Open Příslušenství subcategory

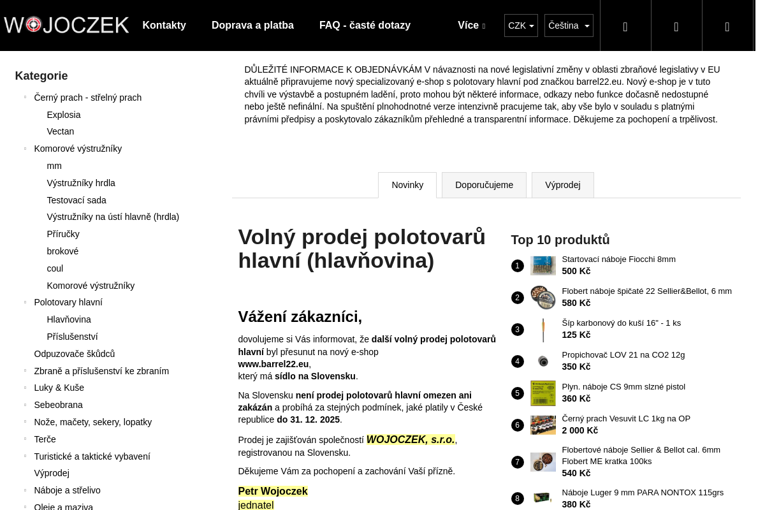tap(72, 337)
